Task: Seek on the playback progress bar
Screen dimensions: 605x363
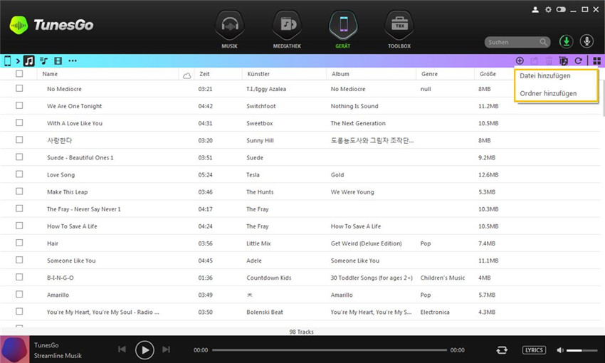Action: point(330,350)
